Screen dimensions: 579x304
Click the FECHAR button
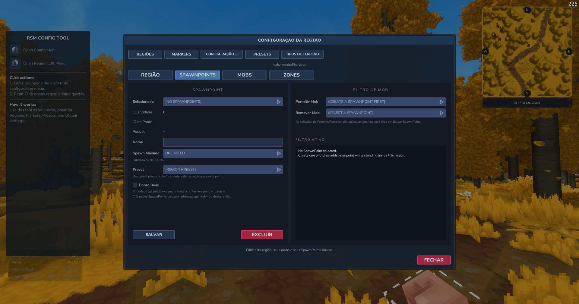pyautogui.click(x=434, y=260)
